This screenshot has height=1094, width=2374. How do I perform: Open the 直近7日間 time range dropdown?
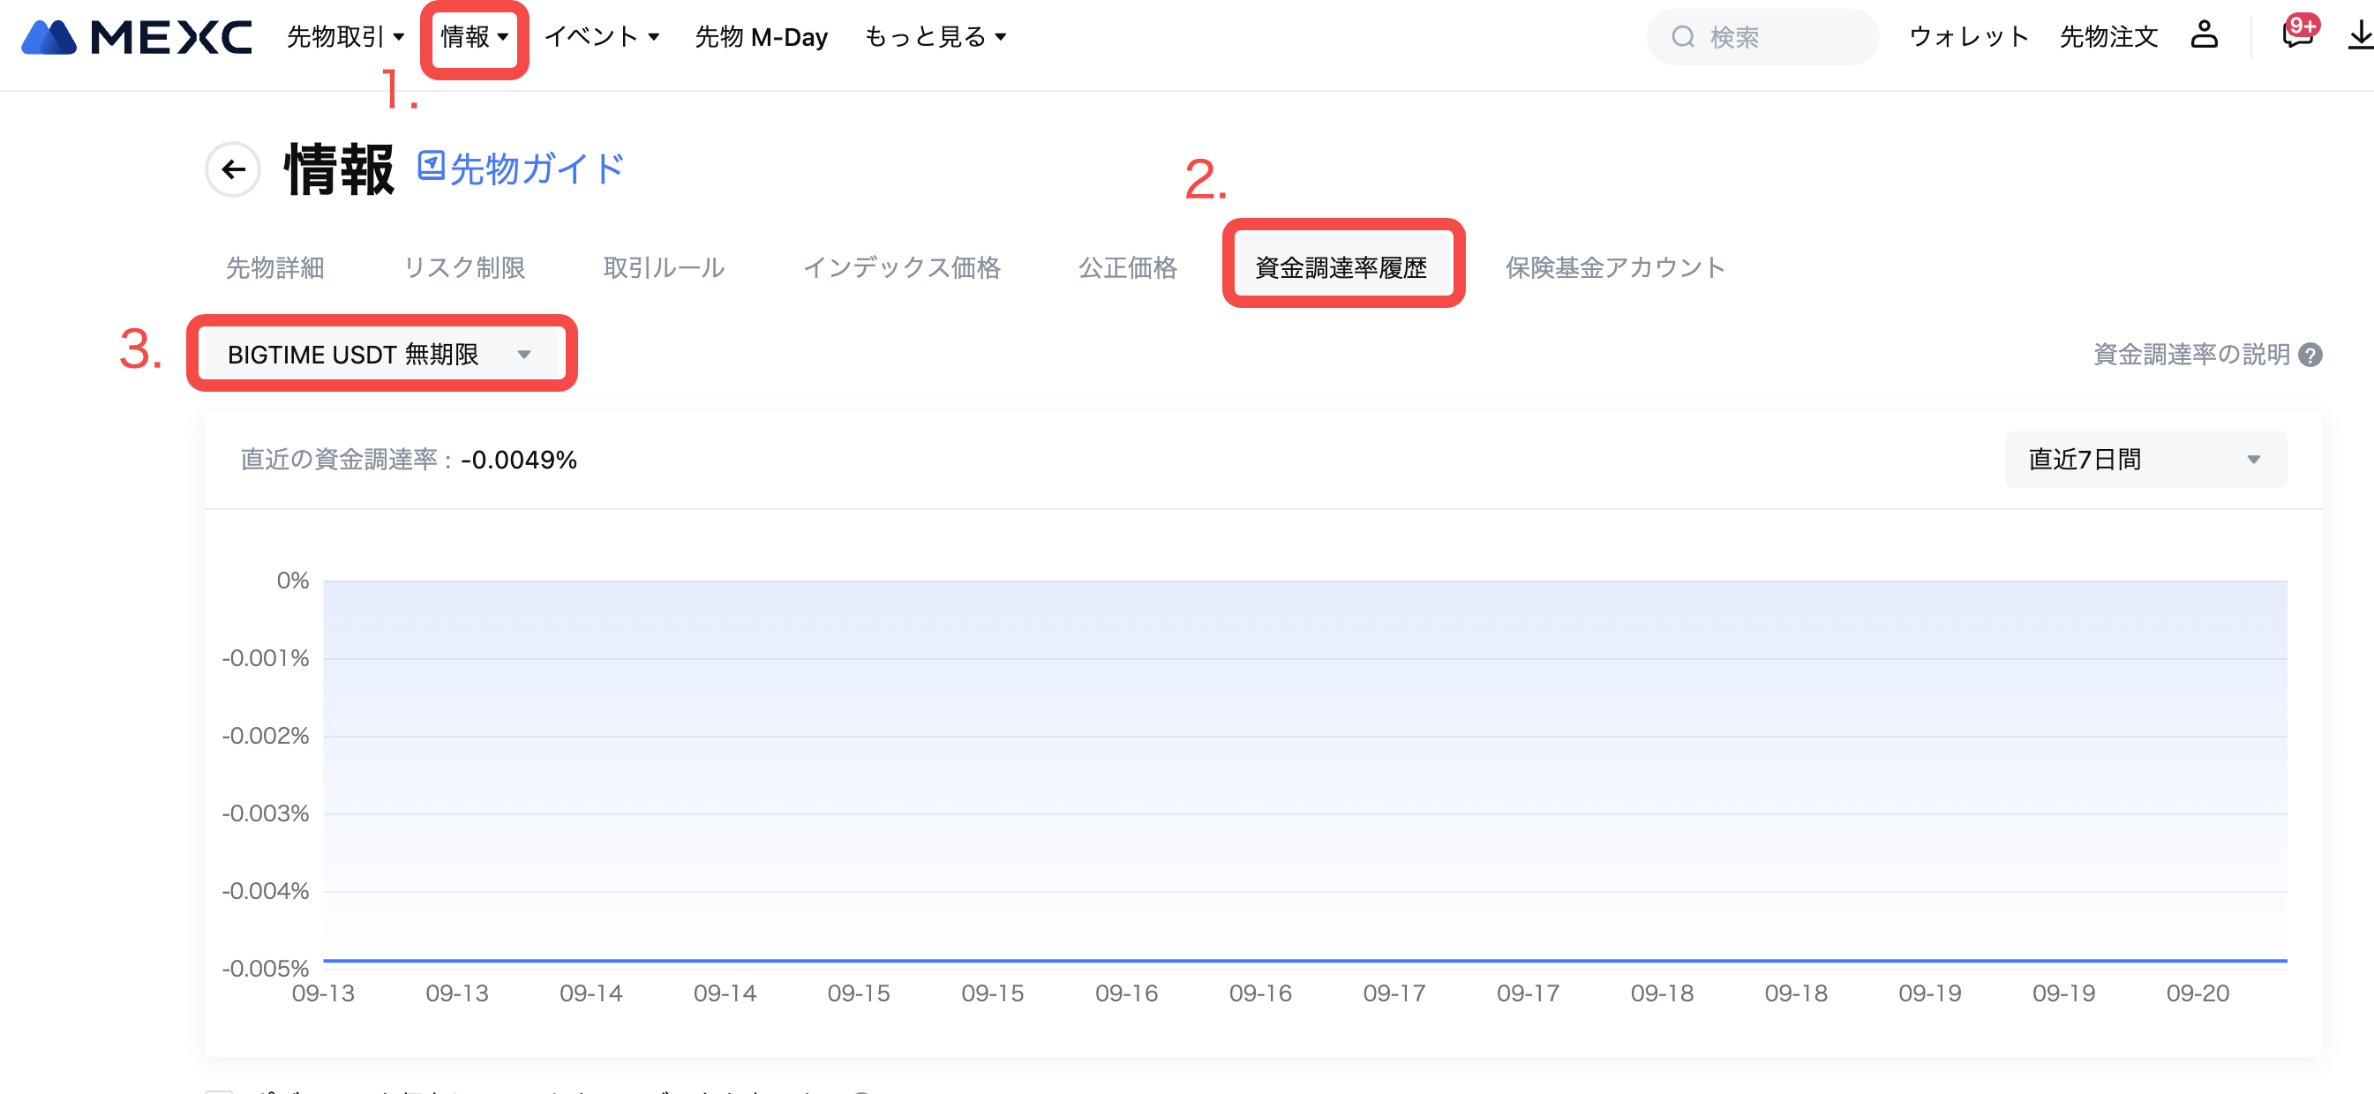pos(2145,459)
